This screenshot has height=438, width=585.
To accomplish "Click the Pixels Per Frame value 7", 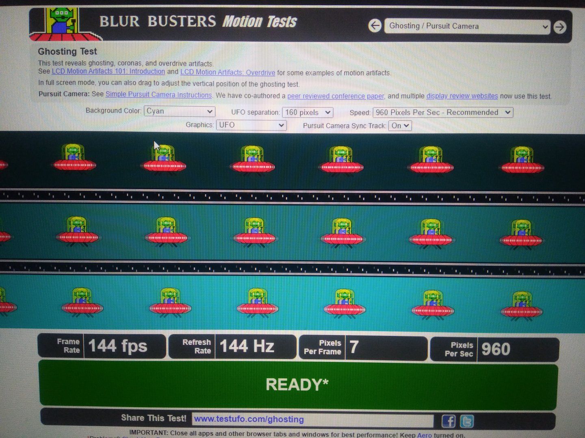I will click(x=354, y=347).
